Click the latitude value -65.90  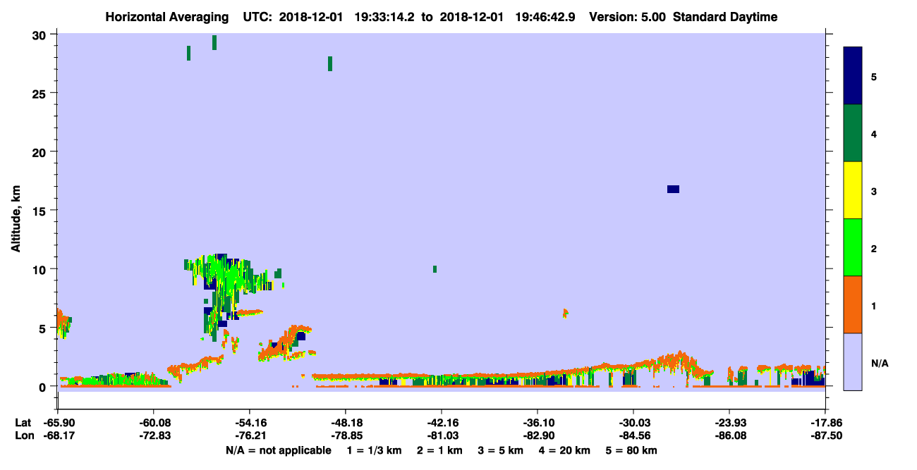click(x=58, y=422)
